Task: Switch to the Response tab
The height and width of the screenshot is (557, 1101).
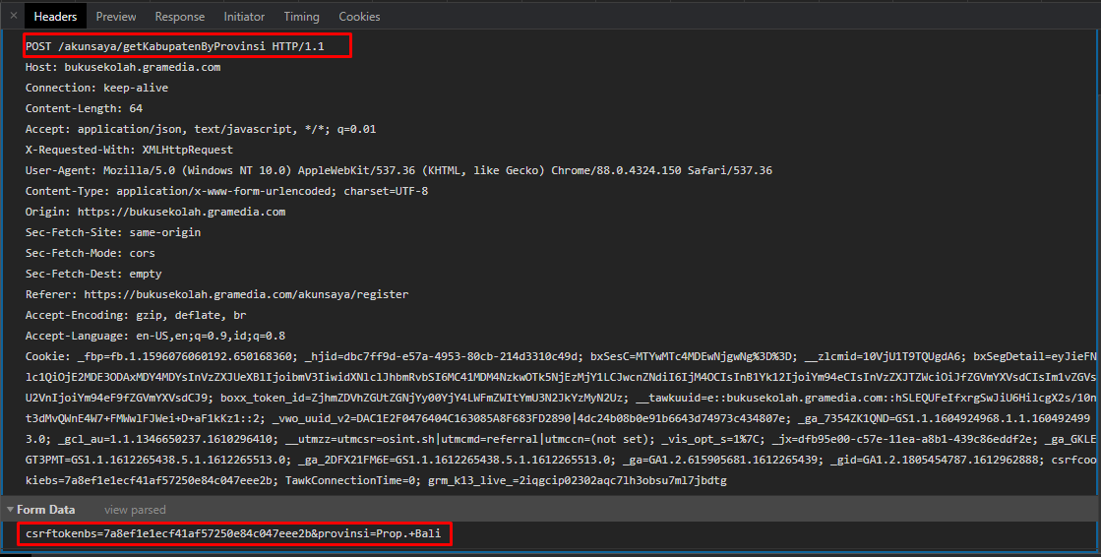Action: [180, 17]
